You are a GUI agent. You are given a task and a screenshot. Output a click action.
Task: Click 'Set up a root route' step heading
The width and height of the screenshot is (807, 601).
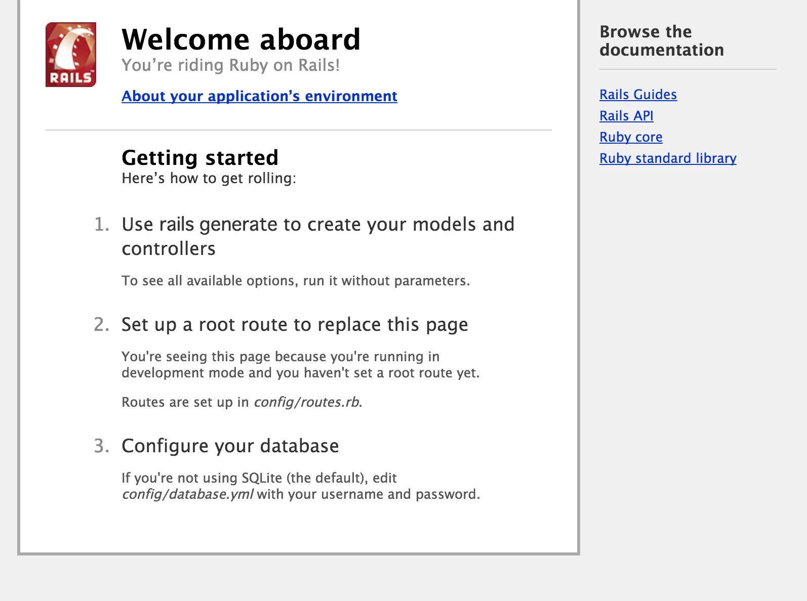click(x=295, y=325)
